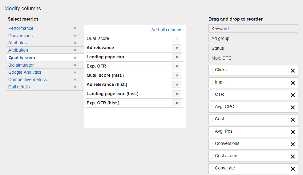Click the drag handle of CTR column
This screenshot has height=175, width=303.
[212, 95]
